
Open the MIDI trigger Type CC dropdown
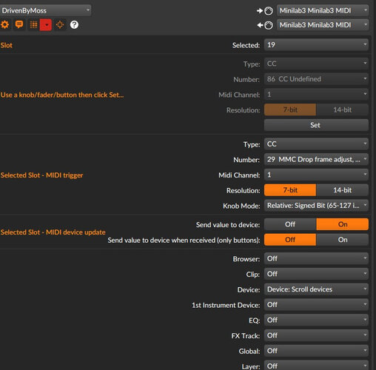click(316, 144)
